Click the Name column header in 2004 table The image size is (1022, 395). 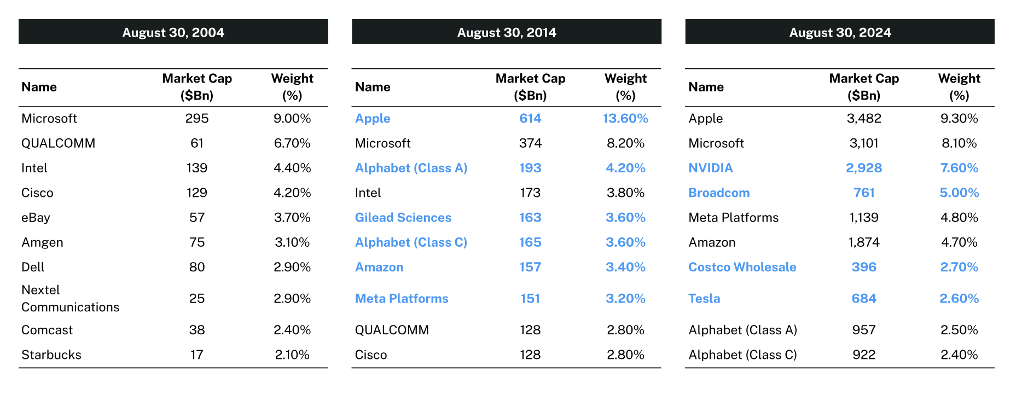pyautogui.click(x=39, y=87)
